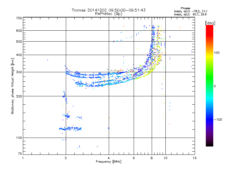Click the "6" frequency axis label
The height and width of the screenshot is (172, 229).
[134, 158]
